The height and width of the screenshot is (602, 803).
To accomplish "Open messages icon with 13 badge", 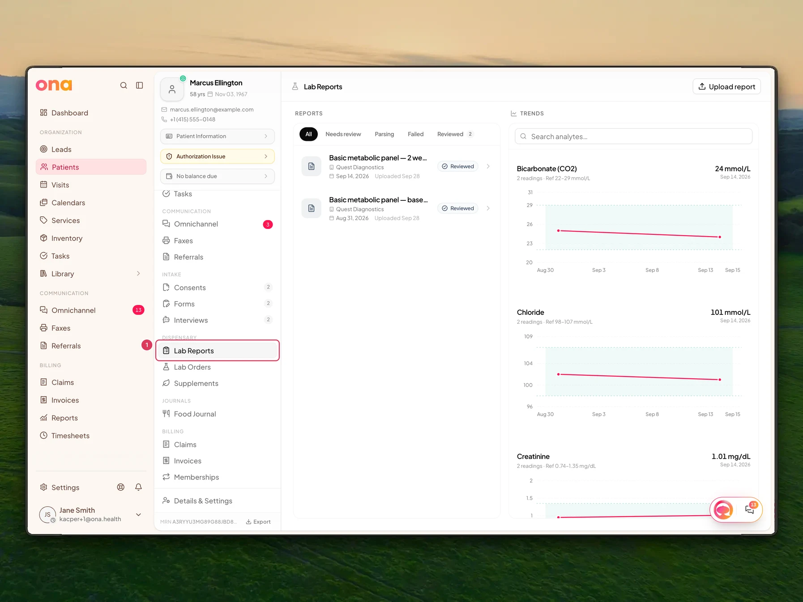I will tap(750, 509).
